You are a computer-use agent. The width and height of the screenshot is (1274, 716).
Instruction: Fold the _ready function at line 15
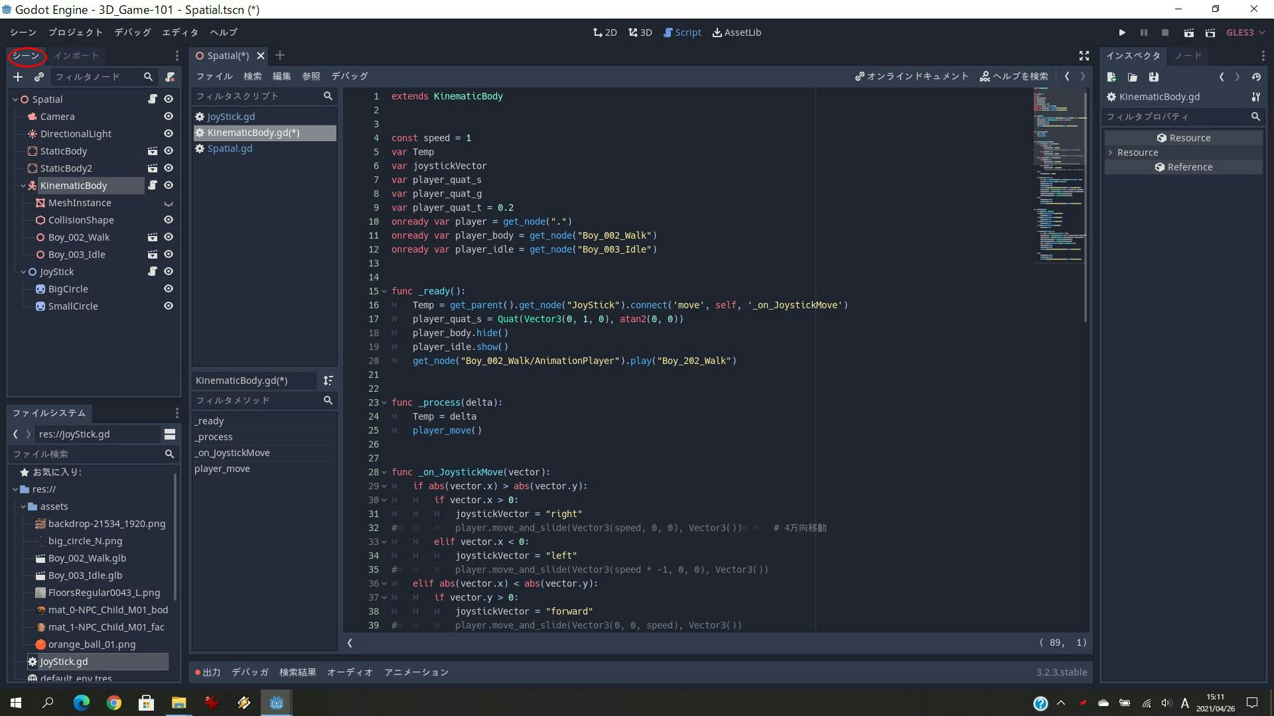pyautogui.click(x=384, y=291)
